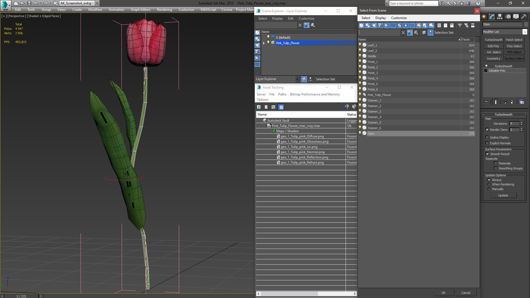
Task: Enable Separate by Materials checkbox
Action: [x=495, y=163]
